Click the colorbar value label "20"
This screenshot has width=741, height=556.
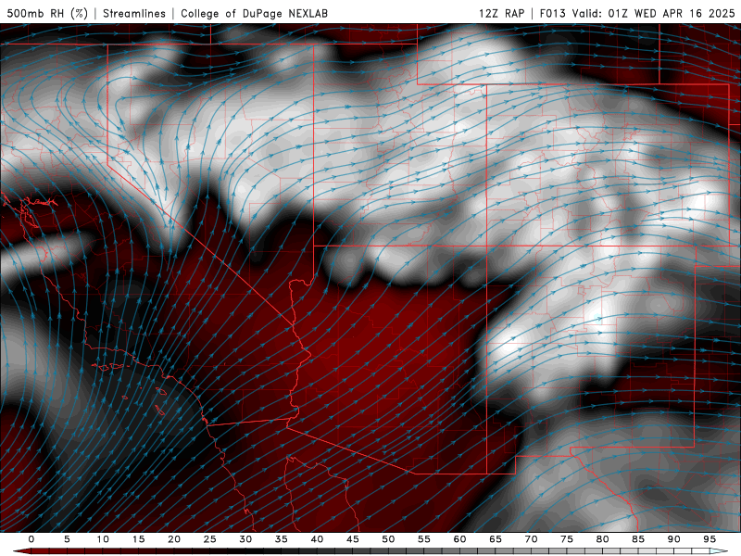coord(174,539)
